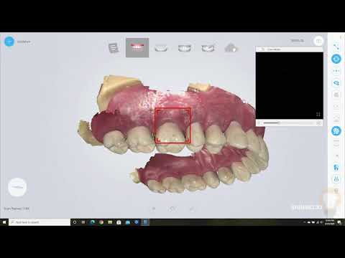
Task: Open Chrome from the taskbar
Action: (x=101, y=222)
